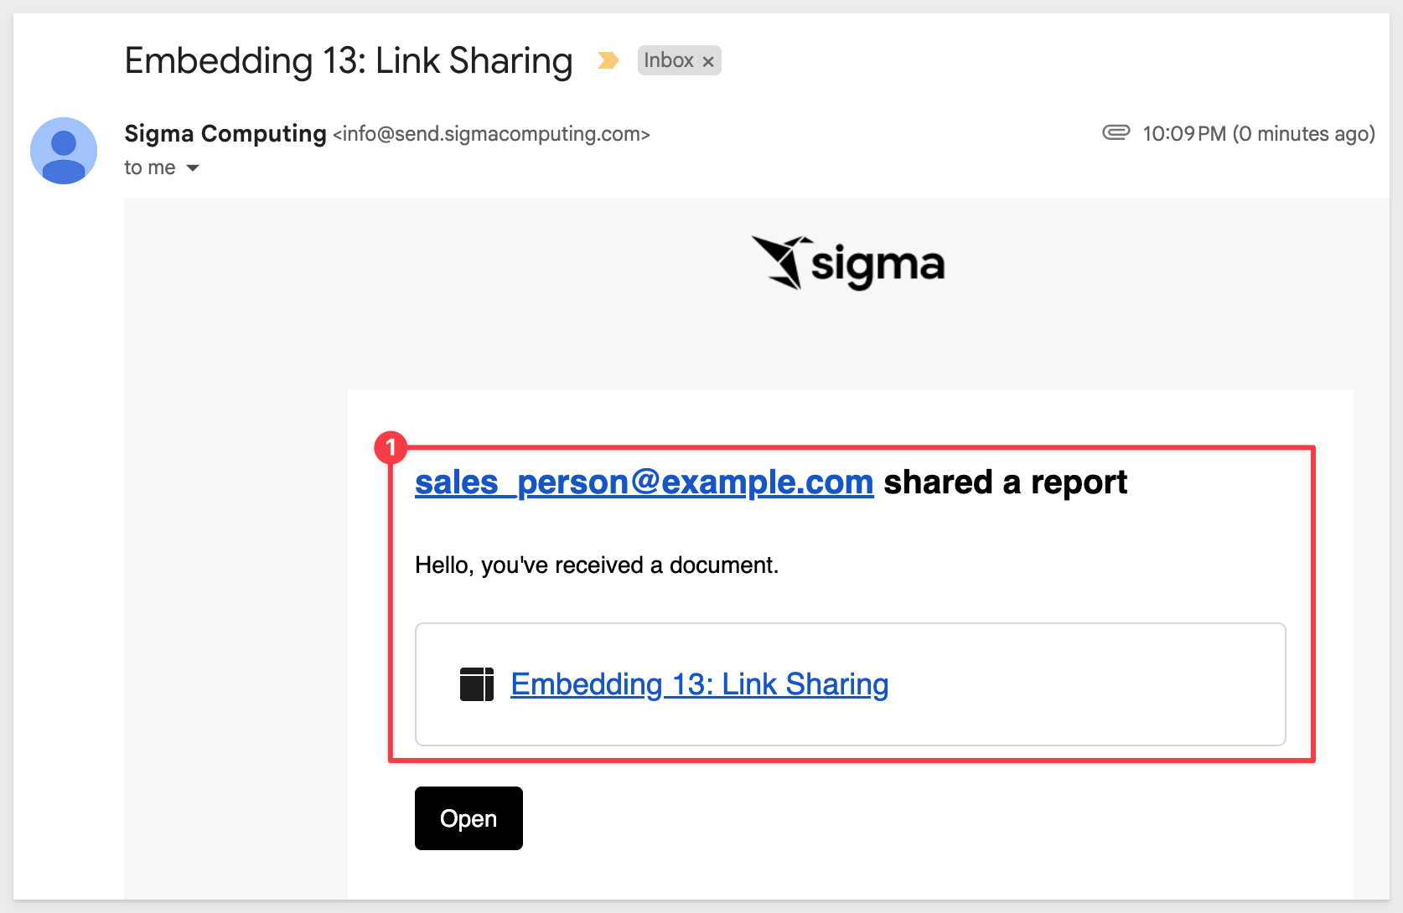Click the email subject Embedding 13: Link Sharing
This screenshot has width=1403, height=913.
pyautogui.click(x=349, y=61)
